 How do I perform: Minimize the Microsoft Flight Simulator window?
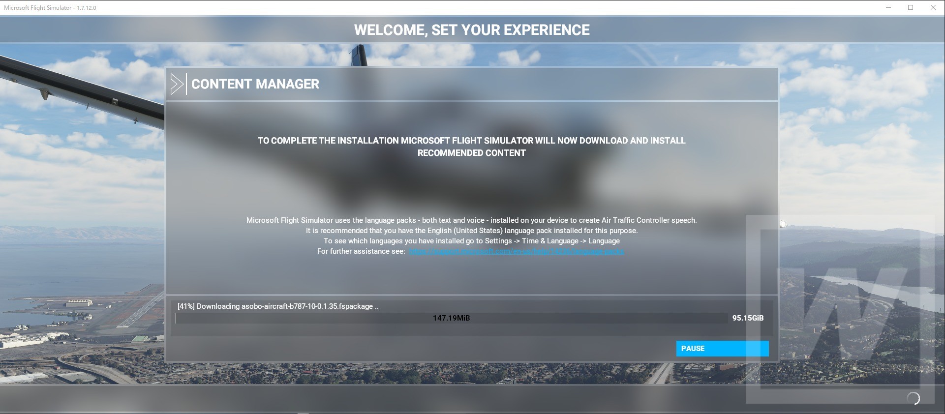point(888,7)
